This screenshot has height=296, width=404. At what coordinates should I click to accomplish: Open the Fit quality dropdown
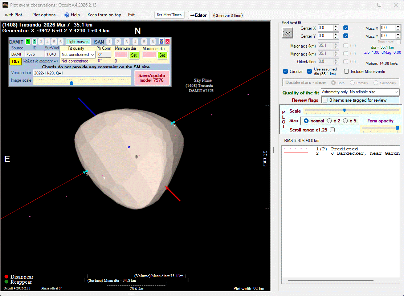click(78, 54)
